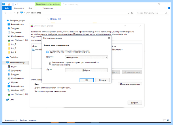
Task: Click the Explorer title bar computer icon
Action: pos(4,4)
